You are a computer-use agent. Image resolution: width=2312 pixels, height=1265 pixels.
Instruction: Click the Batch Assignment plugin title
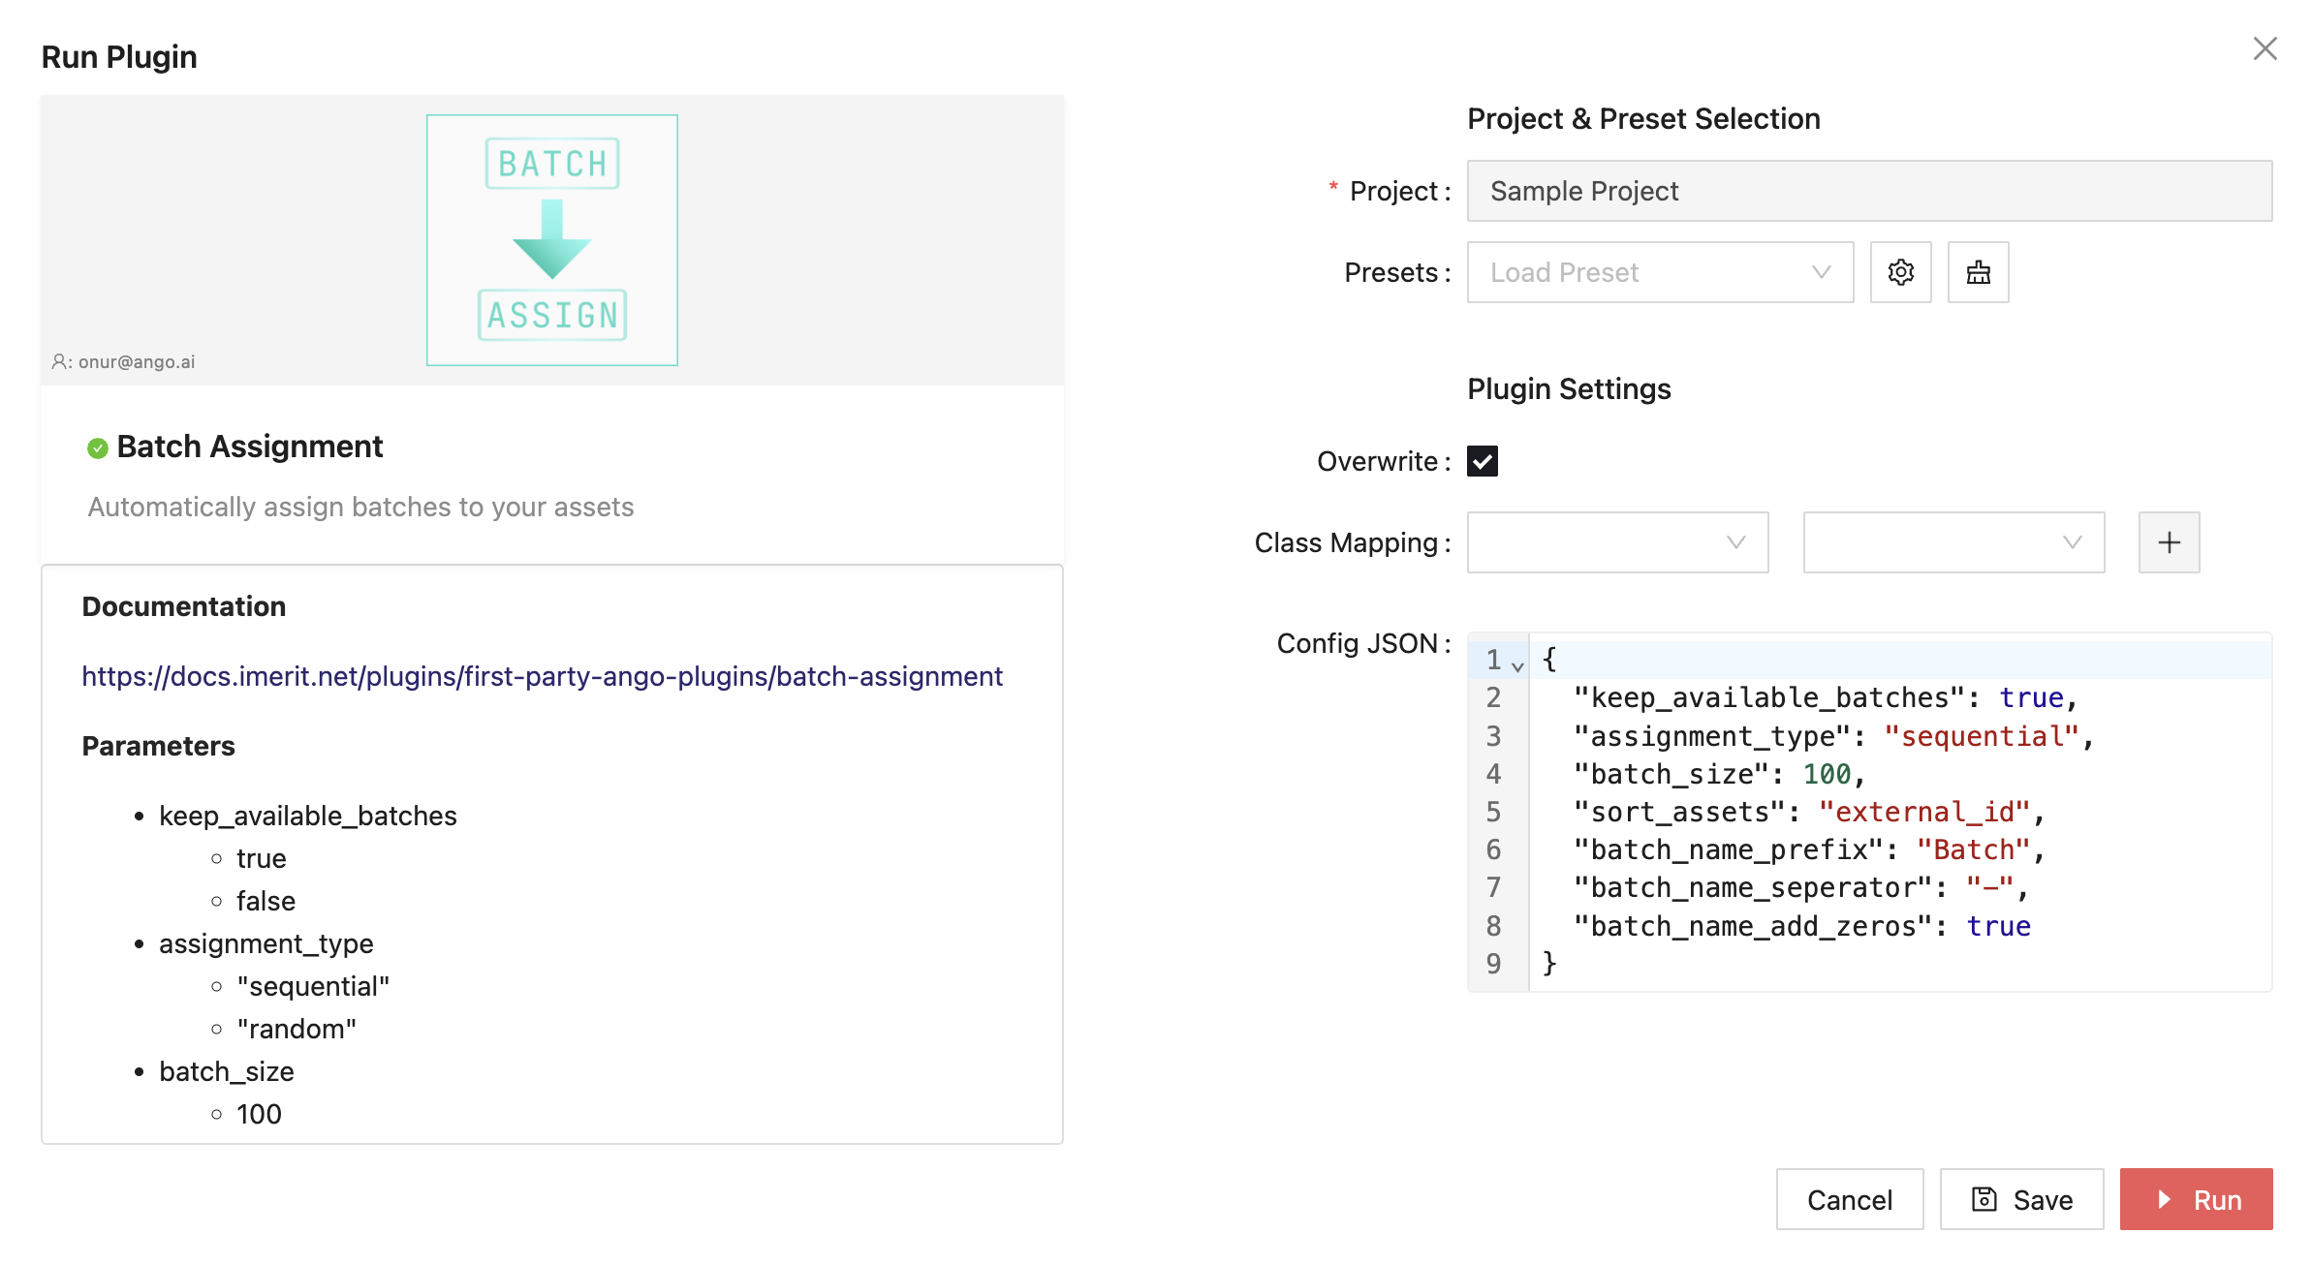pos(249,447)
